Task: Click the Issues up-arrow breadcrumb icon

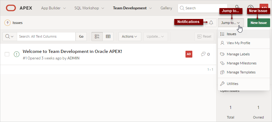Action: click(x=7, y=23)
